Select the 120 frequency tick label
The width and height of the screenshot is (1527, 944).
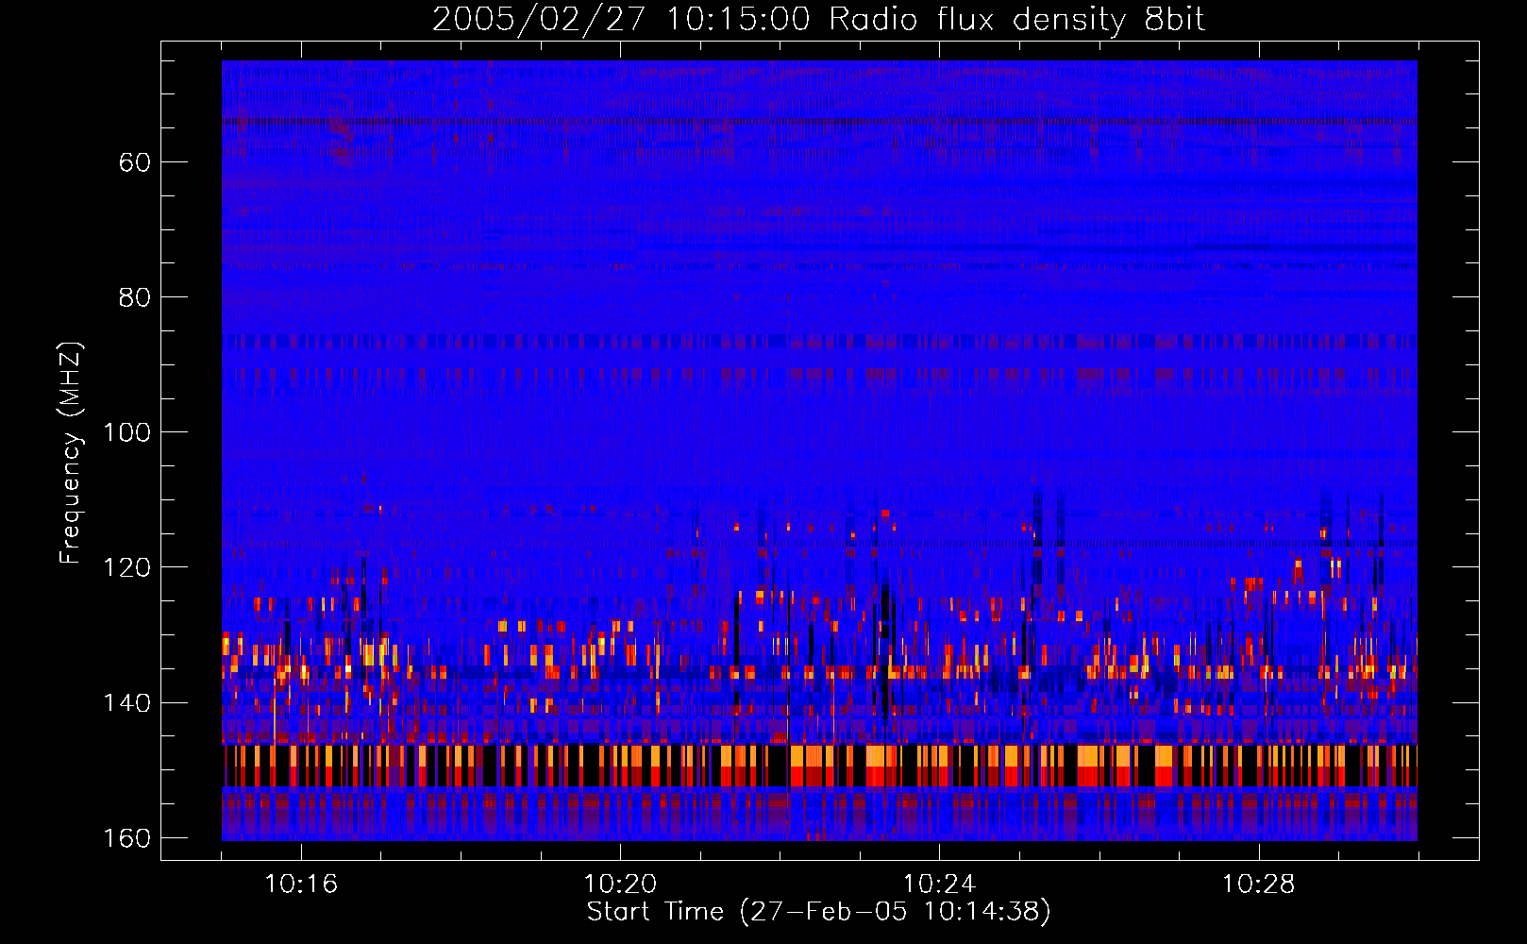pos(126,567)
